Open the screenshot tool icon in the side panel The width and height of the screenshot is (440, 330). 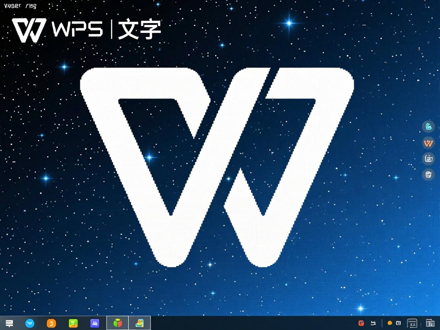click(x=429, y=159)
